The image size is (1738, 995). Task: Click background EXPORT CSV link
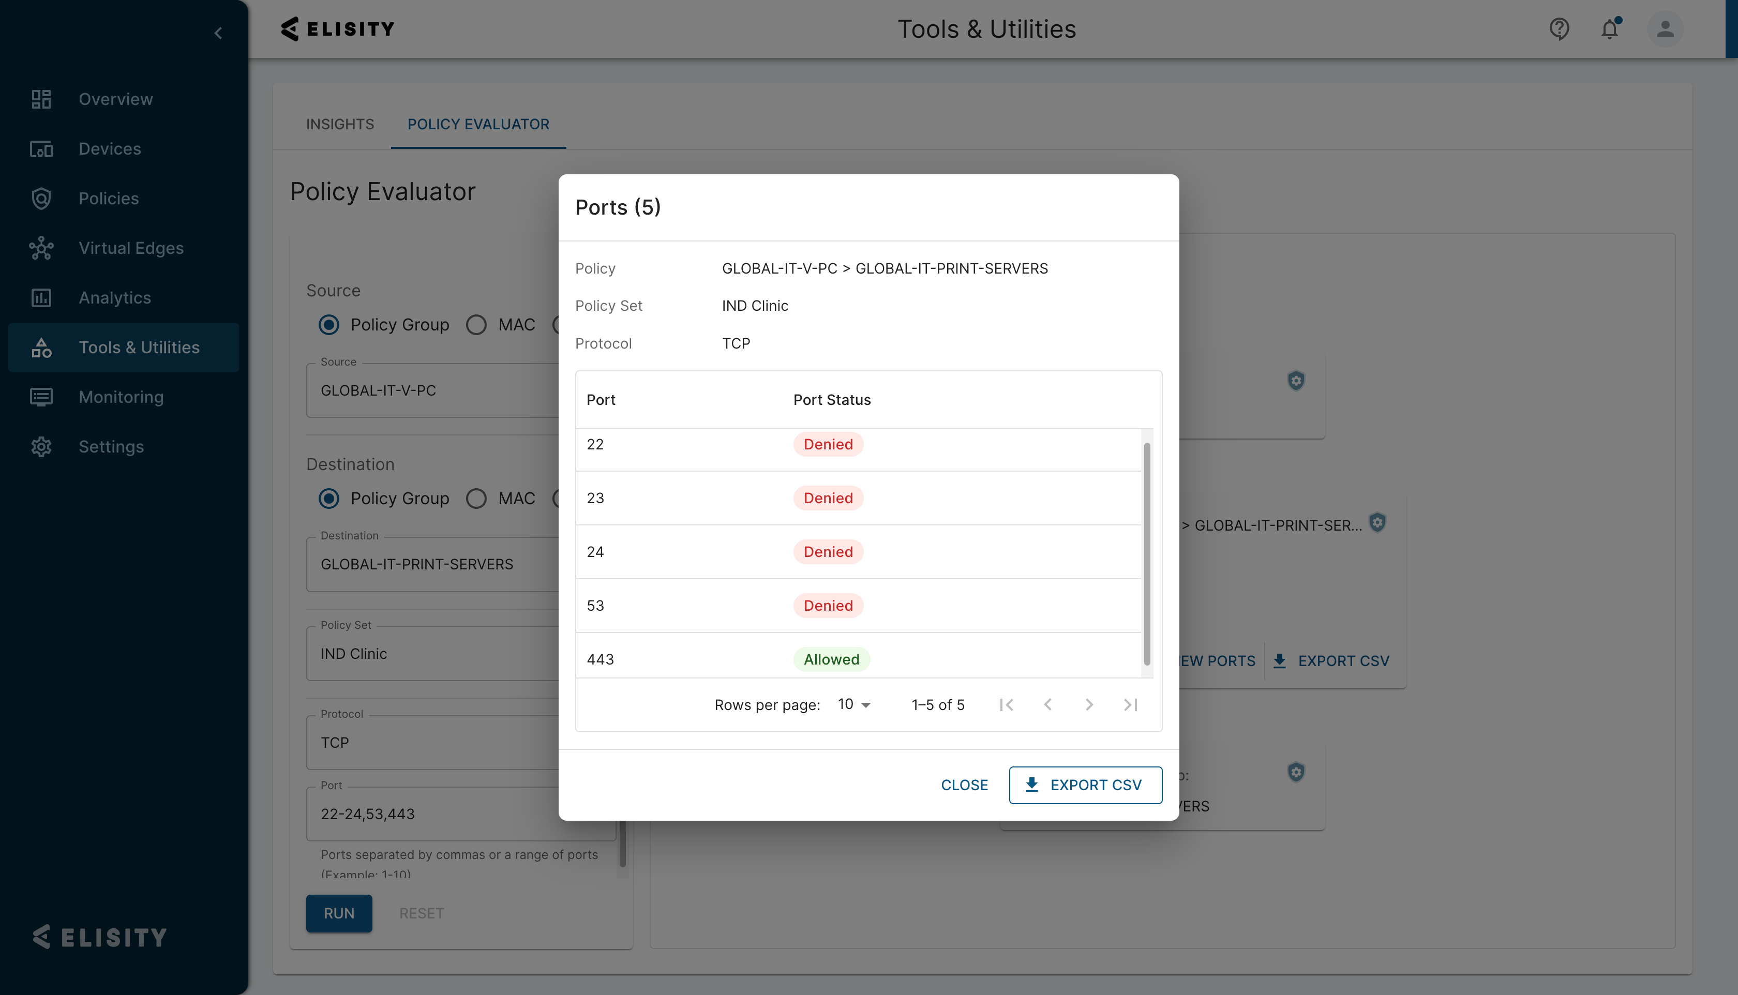click(1343, 661)
